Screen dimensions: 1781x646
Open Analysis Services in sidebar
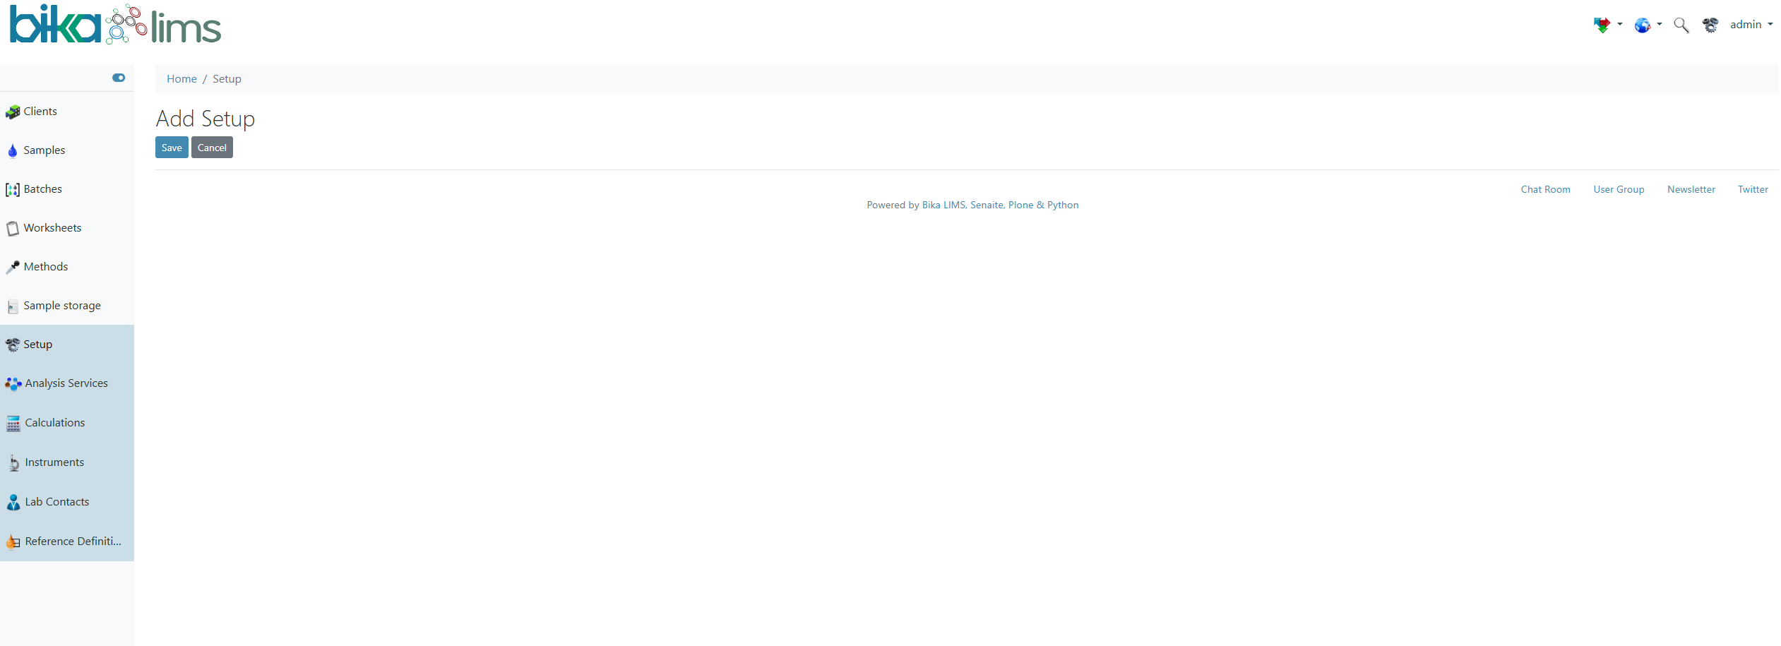pos(66,383)
